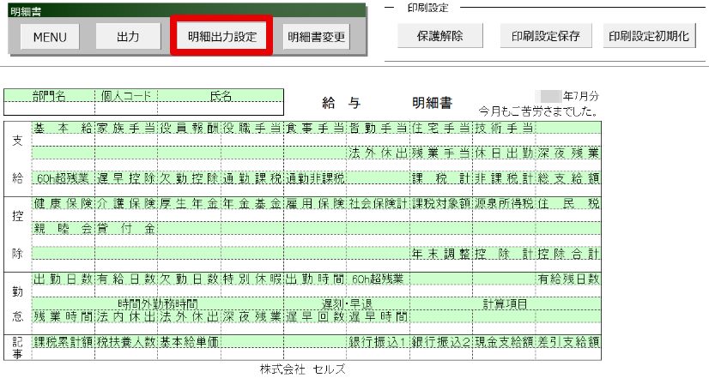
Task: Open 明細出力設定 settings
Action: tap(221, 37)
